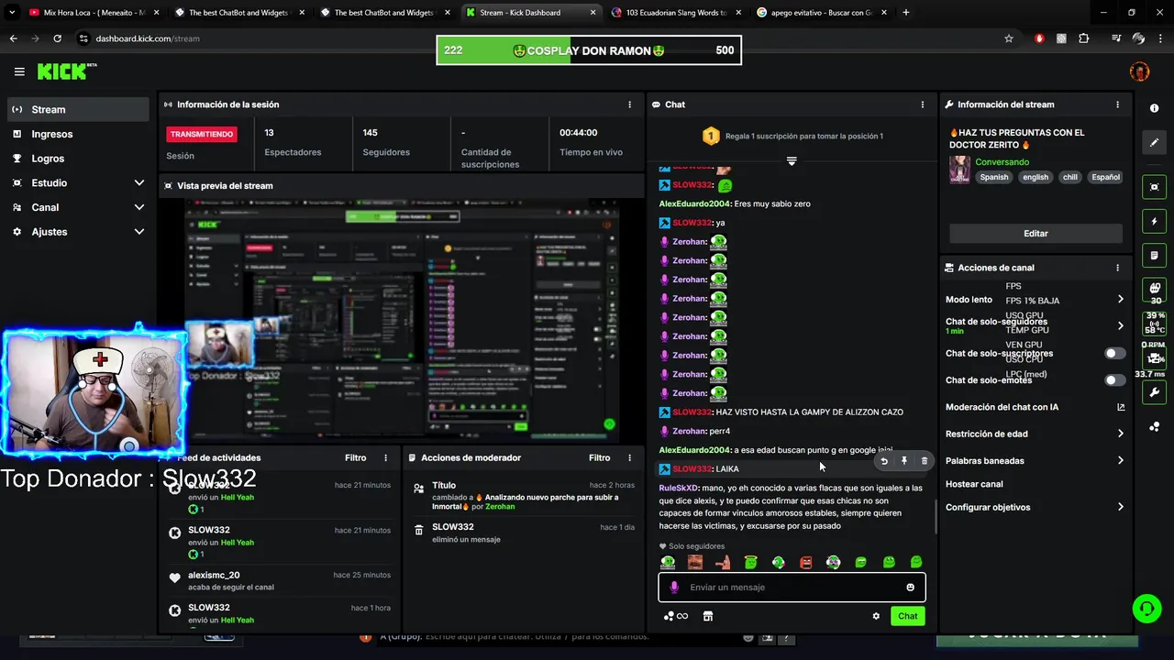The width and height of the screenshot is (1174, 660).
Task: Open chat settings gear next to the Chat button
Action: 876,616
